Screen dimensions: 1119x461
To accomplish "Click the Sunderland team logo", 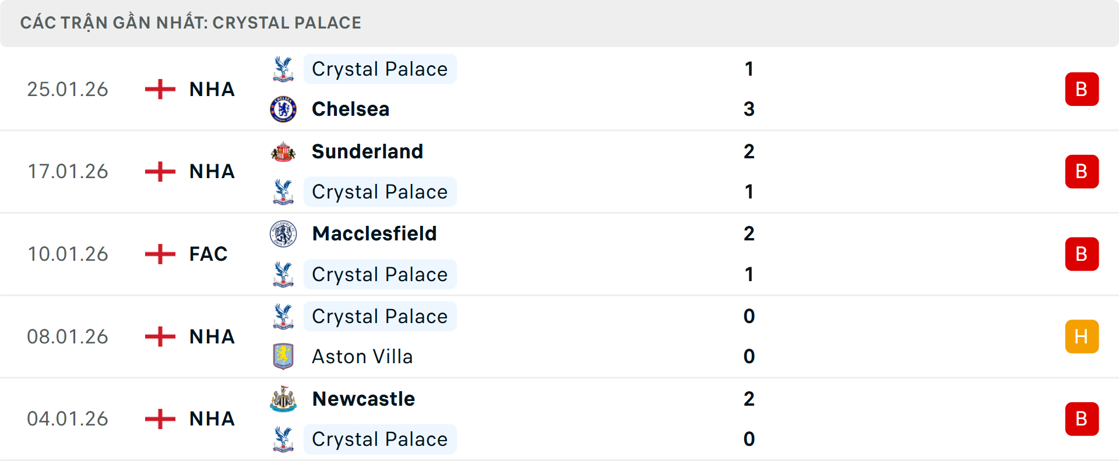I will (283, 151).
